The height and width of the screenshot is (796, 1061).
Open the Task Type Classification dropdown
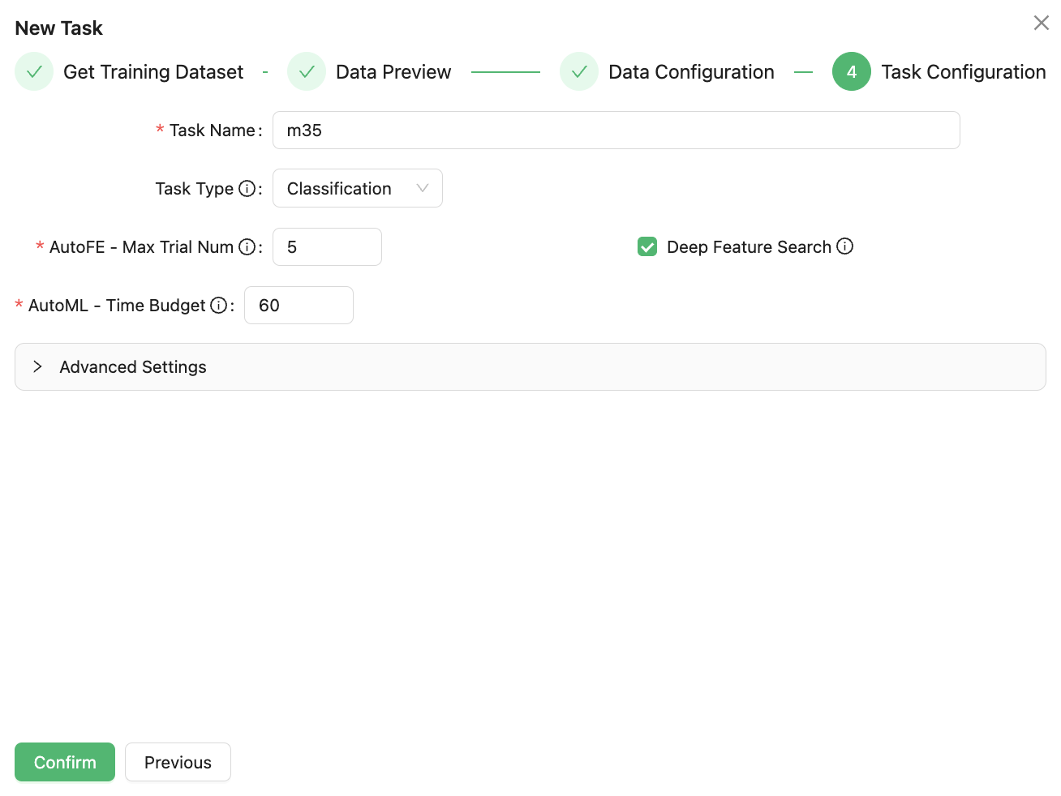coord(357,189)
